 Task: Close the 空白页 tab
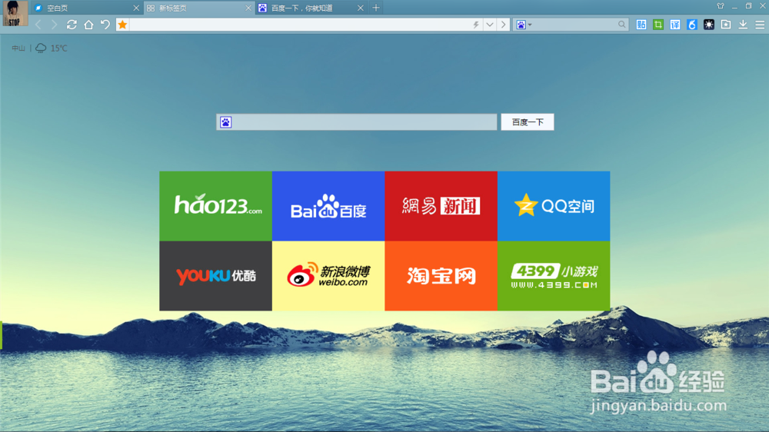136,8
